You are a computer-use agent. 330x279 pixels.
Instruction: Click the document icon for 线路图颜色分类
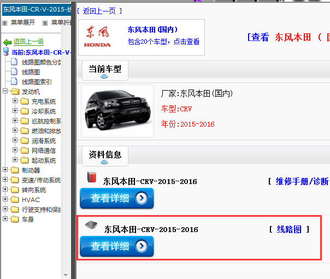[14, 62]
